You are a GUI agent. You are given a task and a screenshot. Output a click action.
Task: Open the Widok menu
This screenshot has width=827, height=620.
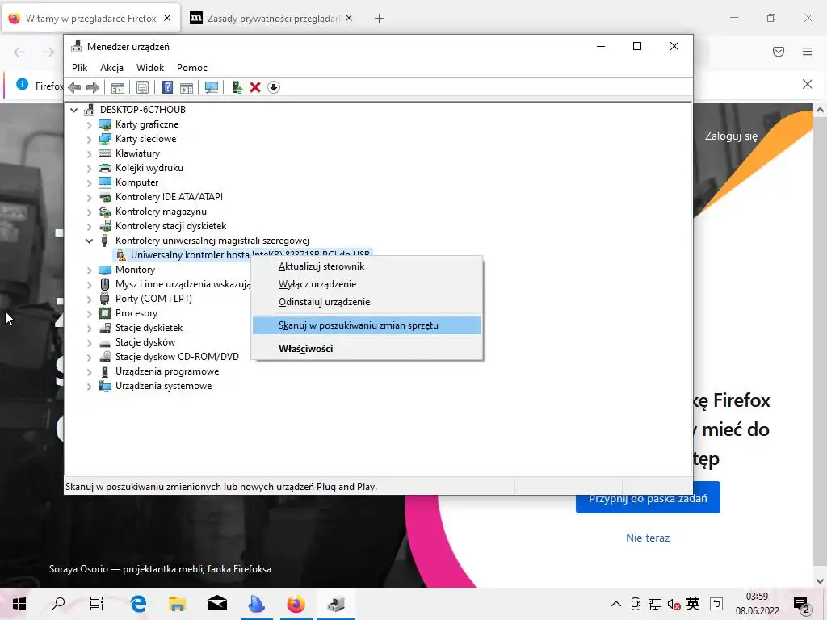coord(150,68)
